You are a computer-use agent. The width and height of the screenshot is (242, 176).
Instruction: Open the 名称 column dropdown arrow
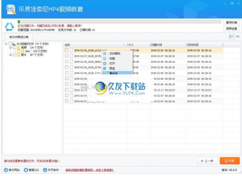click(124, 45)
